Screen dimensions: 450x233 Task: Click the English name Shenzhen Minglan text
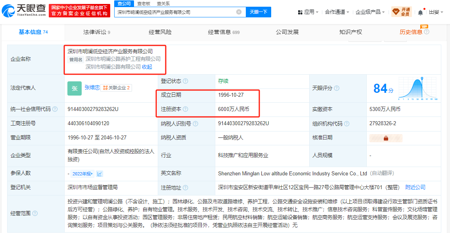click(x=293, y=173)
